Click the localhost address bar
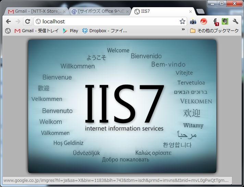 [x=110, y=22]
